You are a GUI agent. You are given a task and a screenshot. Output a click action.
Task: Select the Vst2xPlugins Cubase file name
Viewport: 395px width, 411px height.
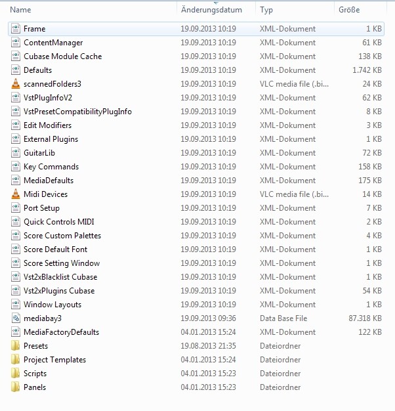59,291
